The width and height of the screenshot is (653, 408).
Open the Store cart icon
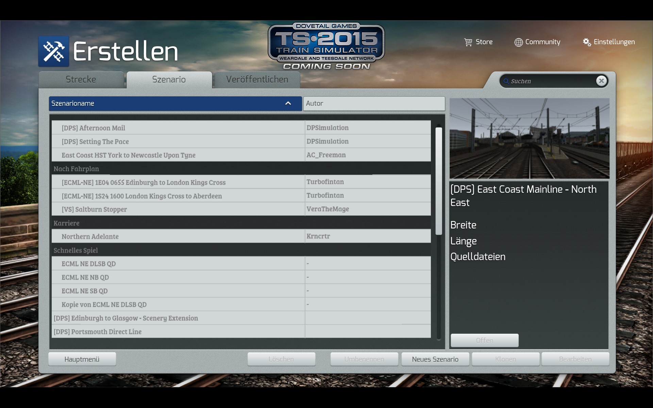[x=468, y=42]
